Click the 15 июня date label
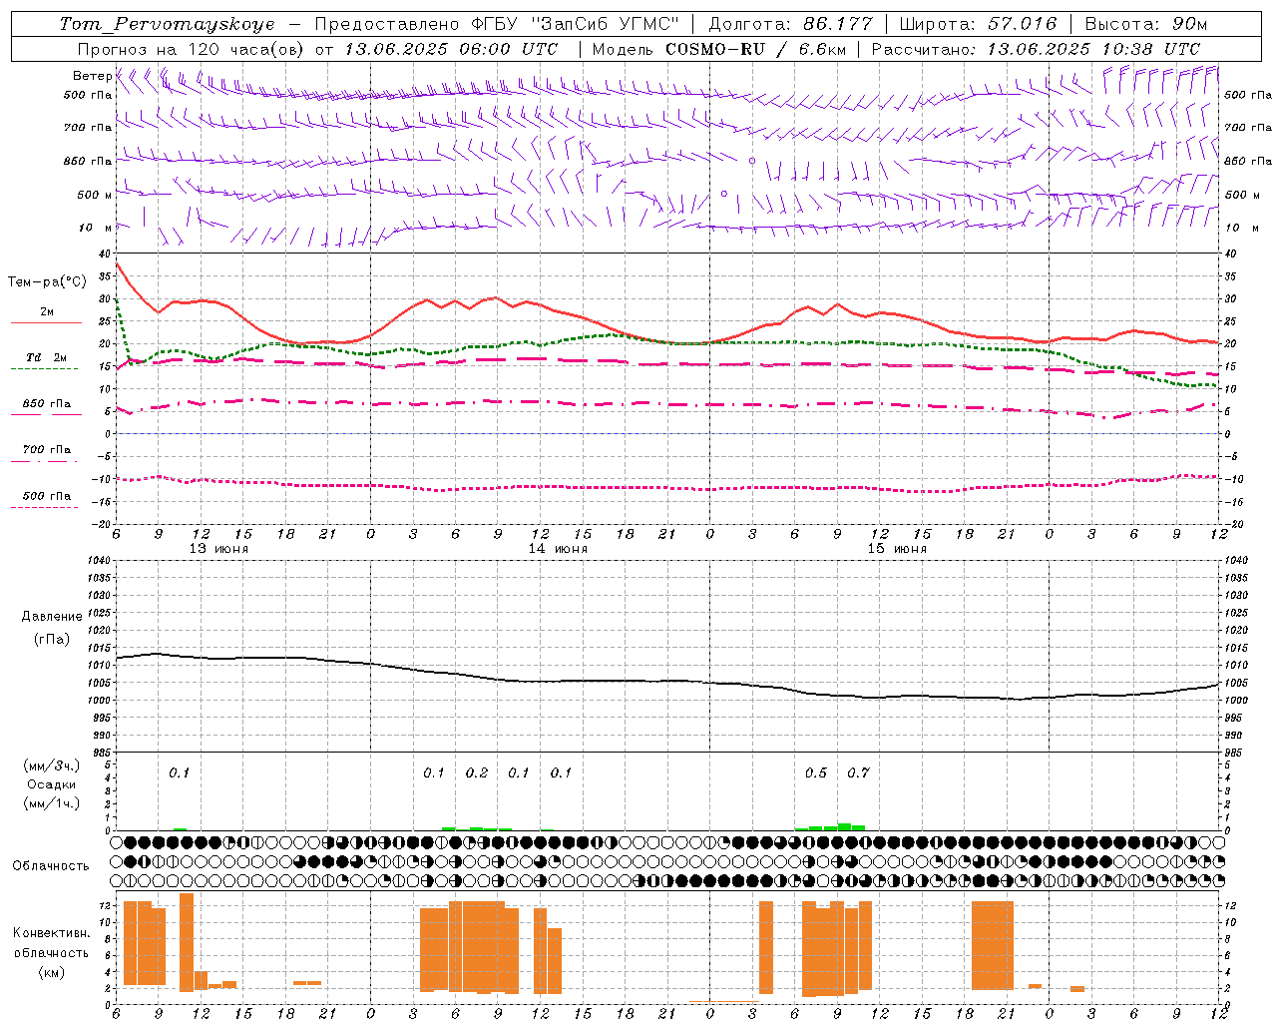Image resolution: width=1277 pixels, height=1022 pixels. pos(897,549)
